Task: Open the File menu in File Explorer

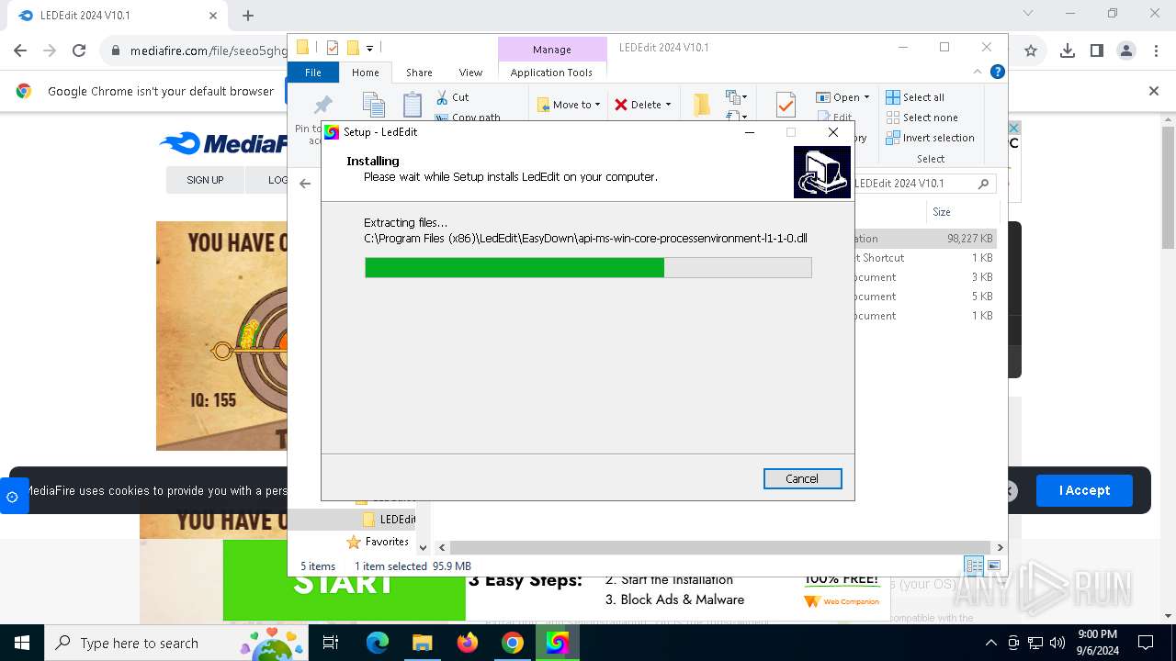Action: tap(313, 73)
